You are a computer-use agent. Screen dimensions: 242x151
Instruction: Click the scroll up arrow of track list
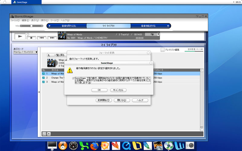pyautogui.click(x=201, y=70)
